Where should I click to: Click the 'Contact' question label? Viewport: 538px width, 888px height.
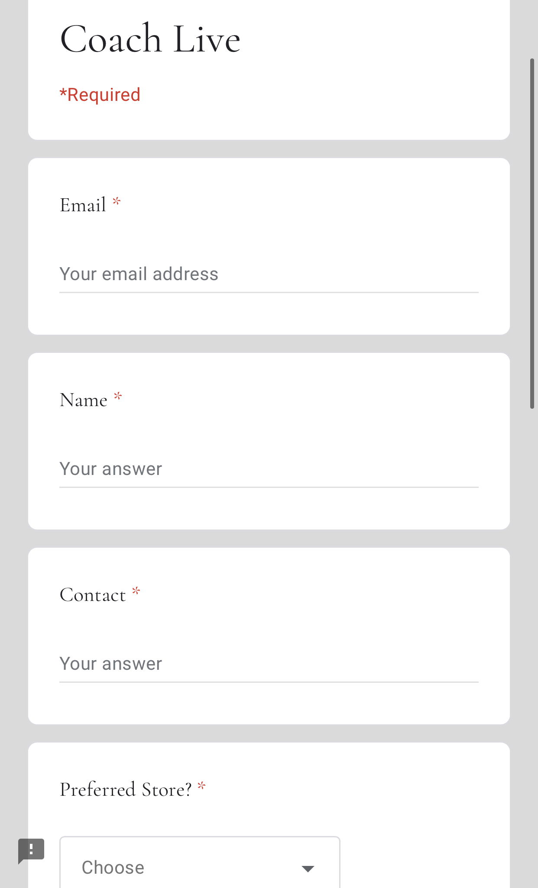click(x=93, y=595)
